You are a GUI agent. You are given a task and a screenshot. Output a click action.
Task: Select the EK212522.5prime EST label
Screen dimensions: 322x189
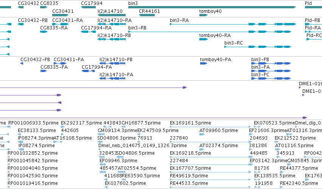click(295, 138)
